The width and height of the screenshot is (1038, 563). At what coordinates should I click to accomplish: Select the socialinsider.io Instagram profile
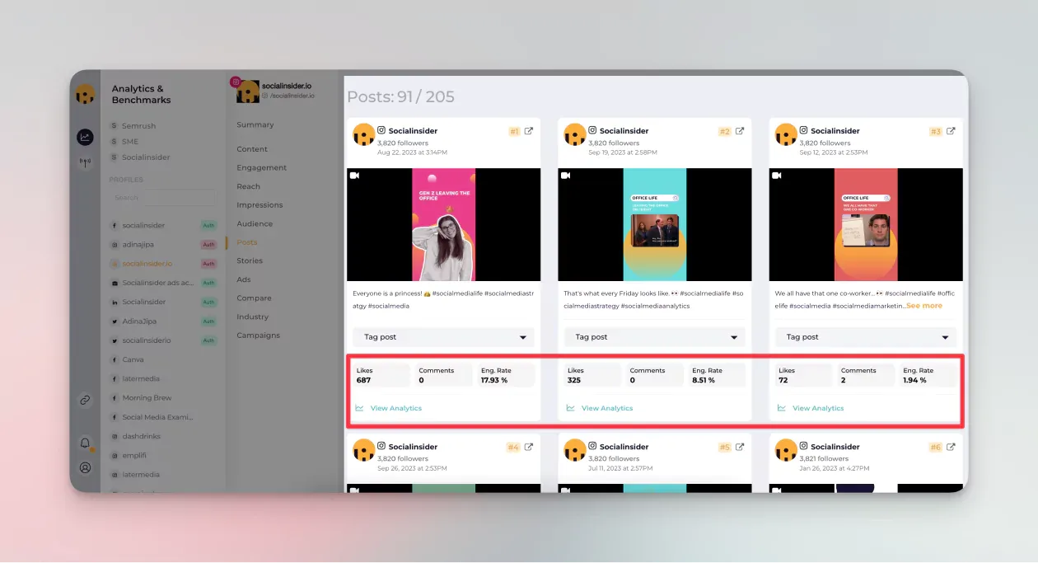147,264
